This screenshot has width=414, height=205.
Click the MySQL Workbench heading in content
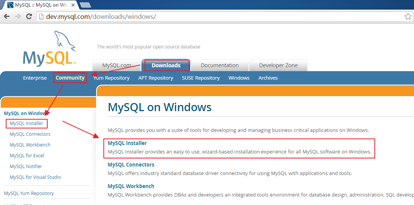tap(131, 186)
